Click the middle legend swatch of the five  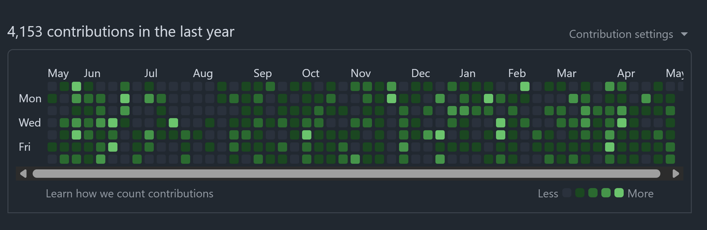(x=593, y=193)
